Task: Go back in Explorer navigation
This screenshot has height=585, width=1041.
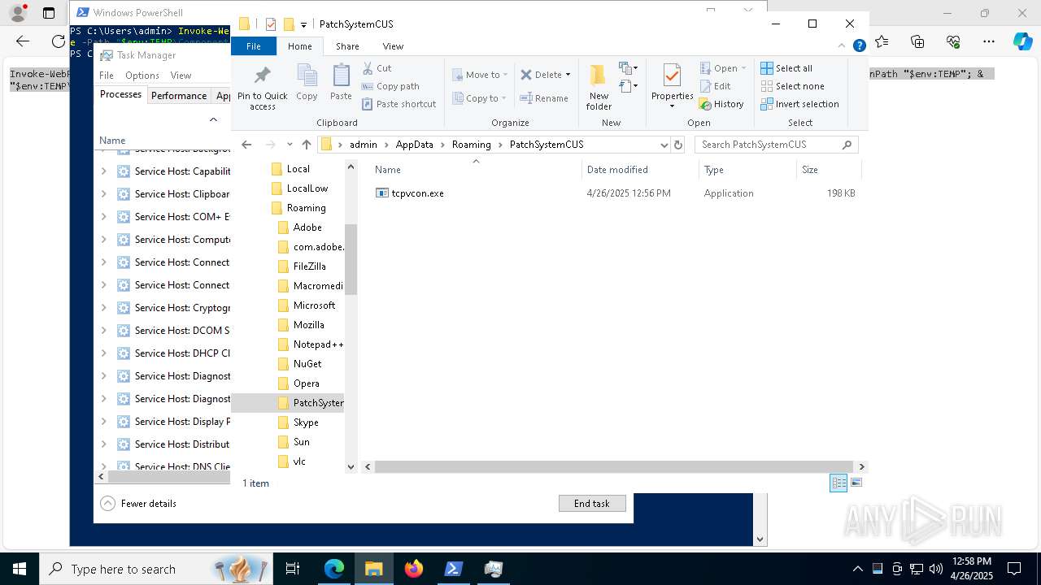Action: tap(246, 145)
